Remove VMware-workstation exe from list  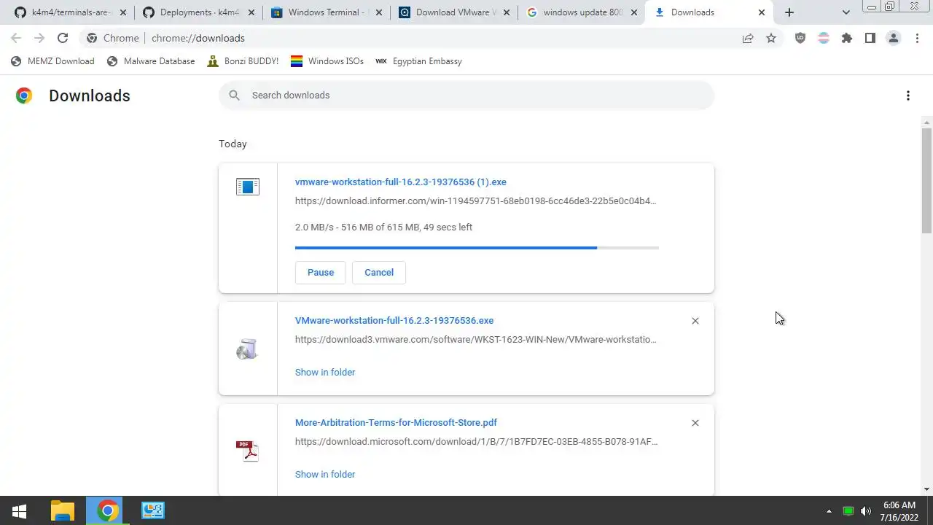click(x=695, y=321)
